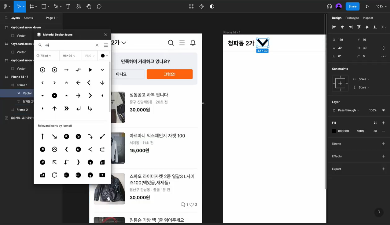This screenshot has height=225, width=390.
Task: Click the mask contrast icon in top bar
Action: 212,6
